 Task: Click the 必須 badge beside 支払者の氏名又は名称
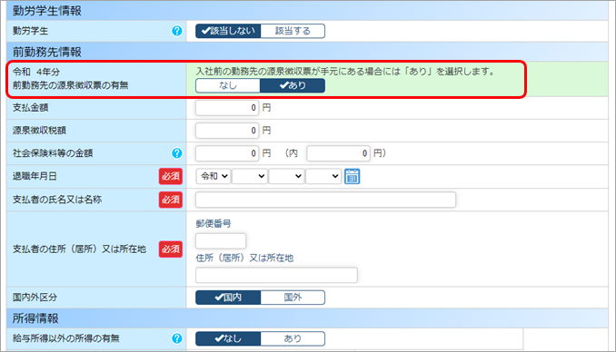pos(171,200)
